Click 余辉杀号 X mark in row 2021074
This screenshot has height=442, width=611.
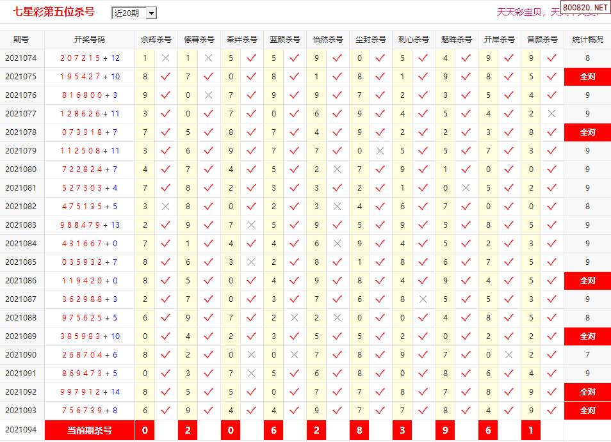[x=166, y=58]
